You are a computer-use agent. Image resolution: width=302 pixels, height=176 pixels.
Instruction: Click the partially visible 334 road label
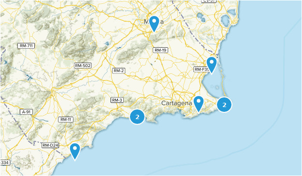pyautogui.click(x=4, y=163)
